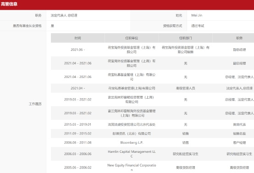The image size is (254, 173).
Task: Select the date cell 2005.05 - 2006.02
Action: (78, 167)
